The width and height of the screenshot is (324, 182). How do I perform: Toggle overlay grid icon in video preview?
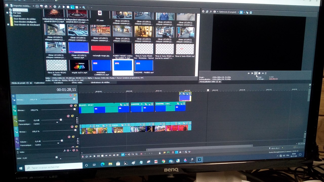tap(241, 12)
